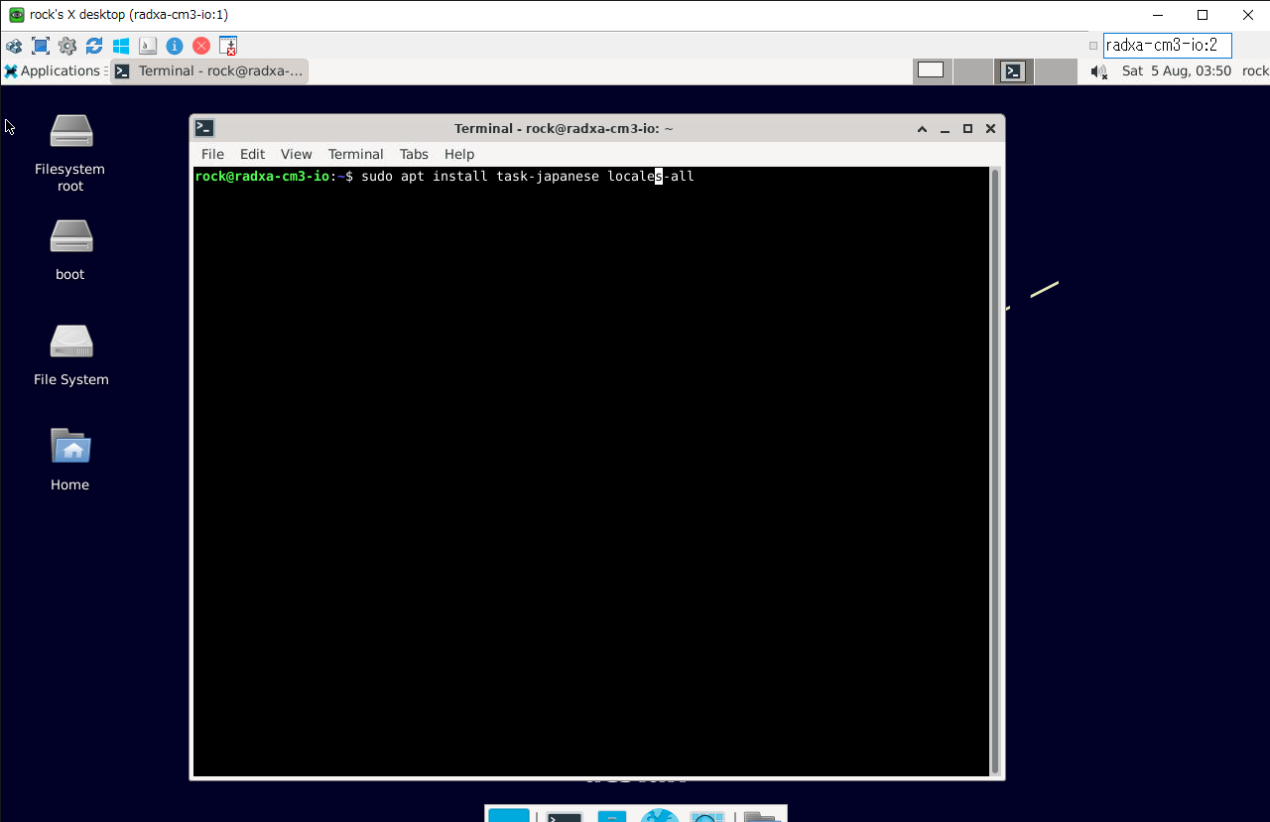Screen dimensions: 1270x822
Task: Click the red disconnect icon
Action: (201, 46)
